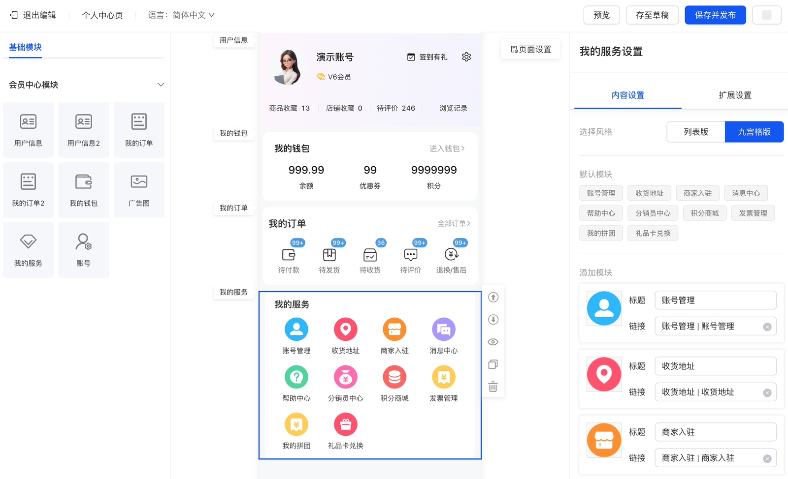
Task: Click the 存至草稿 button
Action: point(652,15)
